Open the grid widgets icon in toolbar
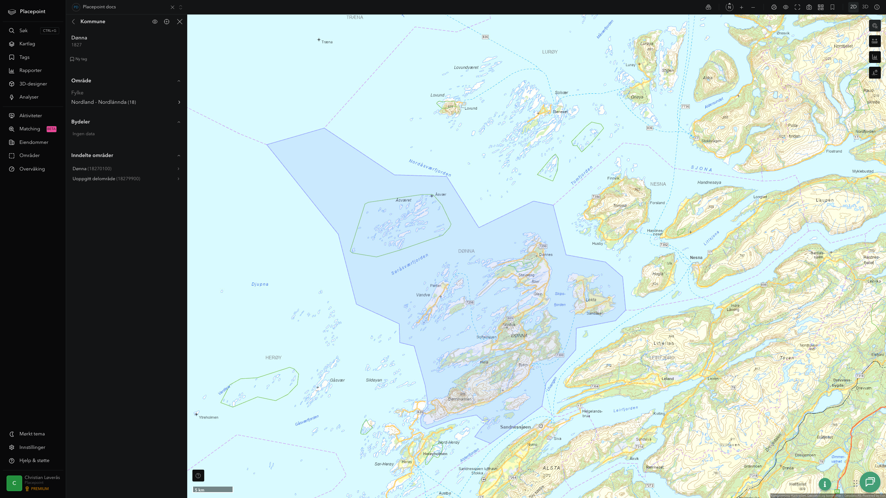This screenshot has height=498, width=886. tap(821, 7)
